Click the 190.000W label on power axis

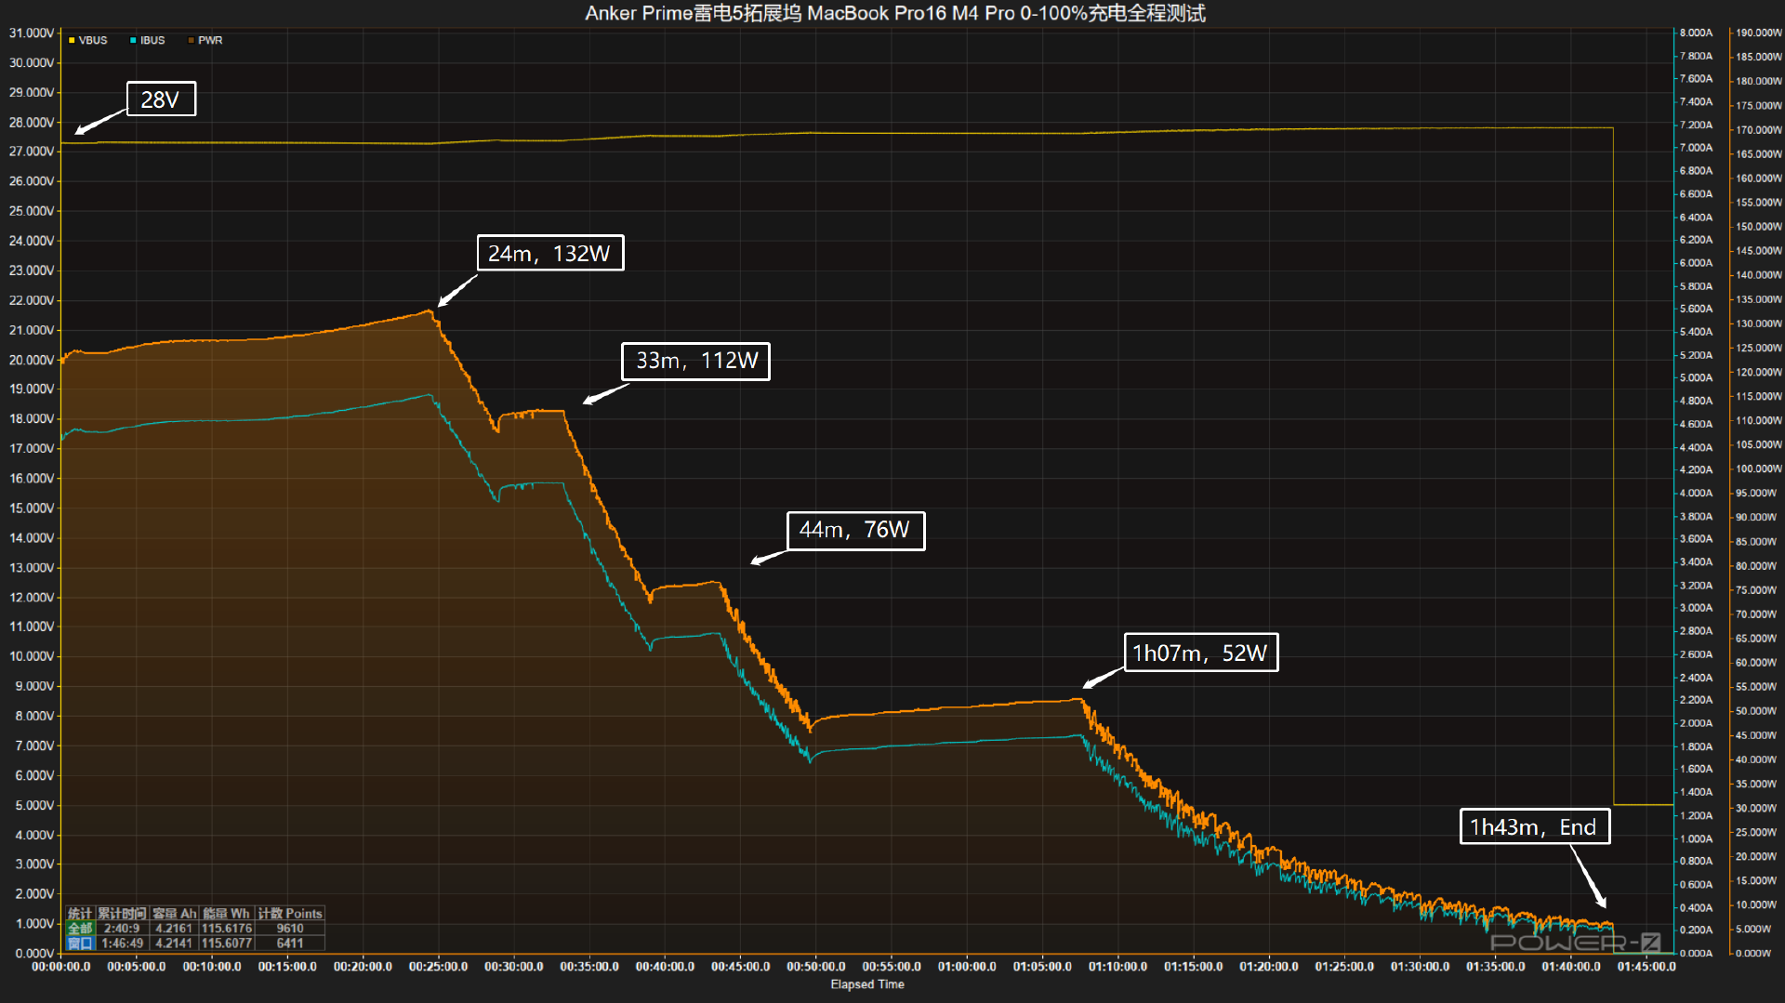[1758, 33]
